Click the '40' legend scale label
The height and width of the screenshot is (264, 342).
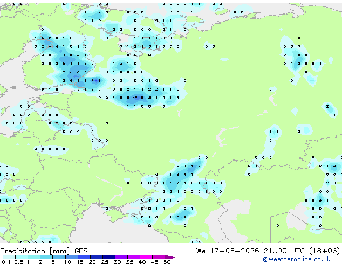tap(142, 262)
